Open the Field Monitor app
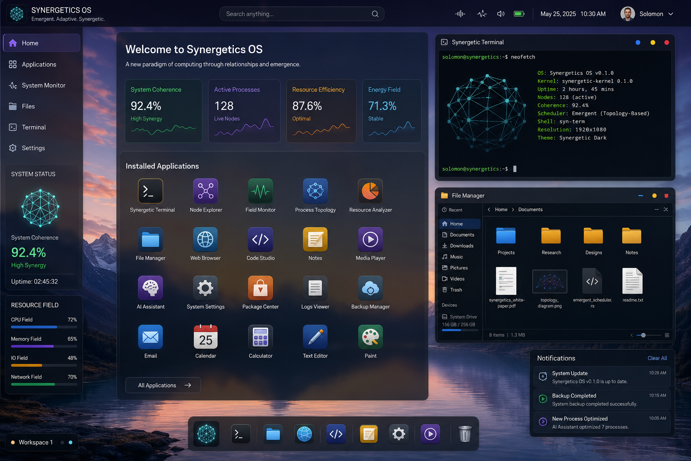The height and width of the screenshot is (461, 691). coord(260,191)
